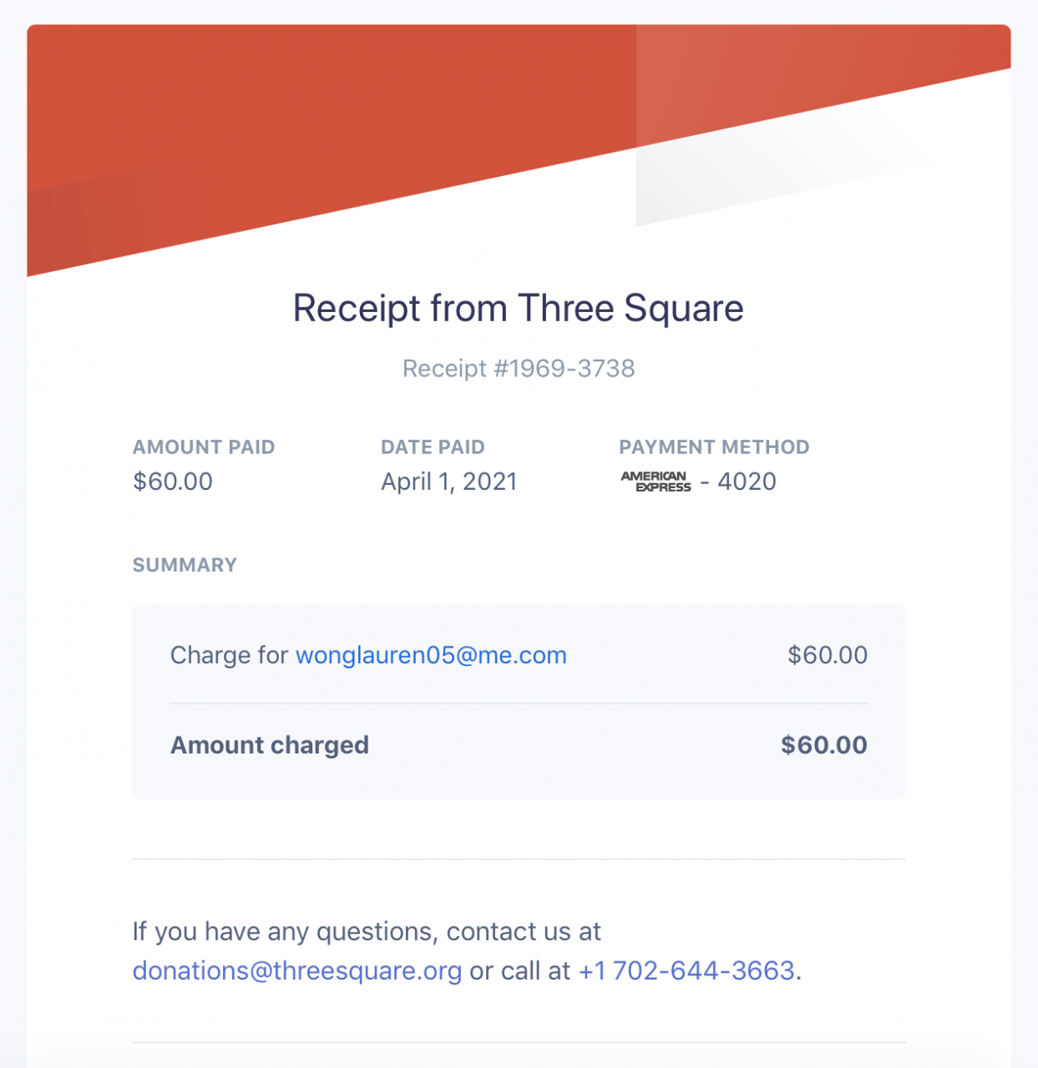Click the bold "Amount charged" label
1038x1068 pixels.
(269, 745)
